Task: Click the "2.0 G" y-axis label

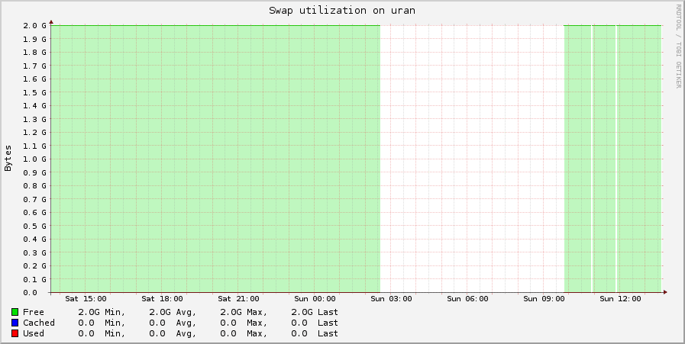Action: click(x=35, y=25)
